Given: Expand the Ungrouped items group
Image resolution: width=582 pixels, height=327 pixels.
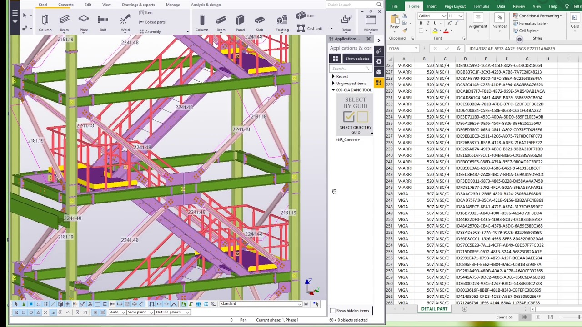Looking at the screenshot, I should (333, 84).
